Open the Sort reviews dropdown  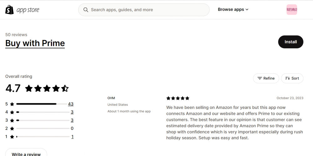[x=292, y=78]
